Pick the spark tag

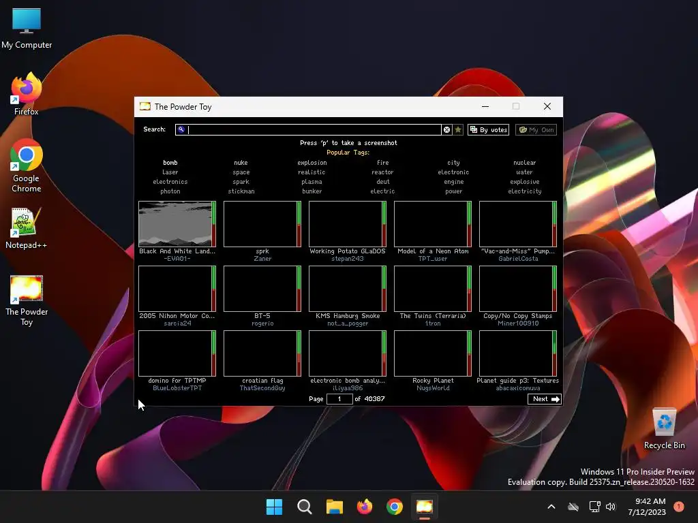241,182
